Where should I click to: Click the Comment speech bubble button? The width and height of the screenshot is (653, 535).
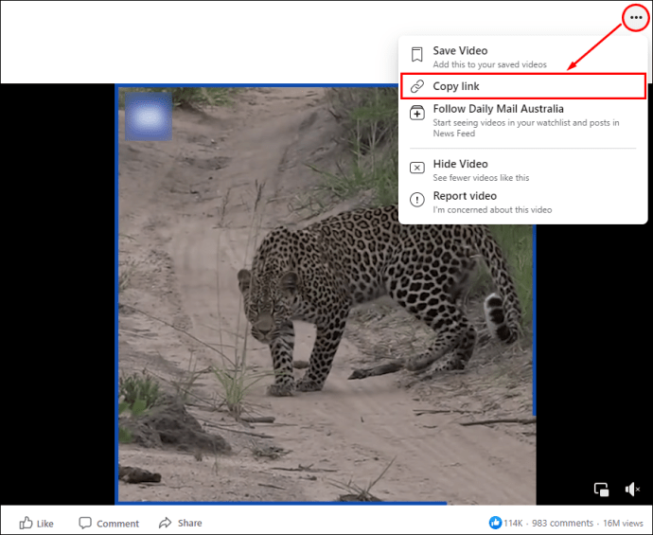point(109,523)
